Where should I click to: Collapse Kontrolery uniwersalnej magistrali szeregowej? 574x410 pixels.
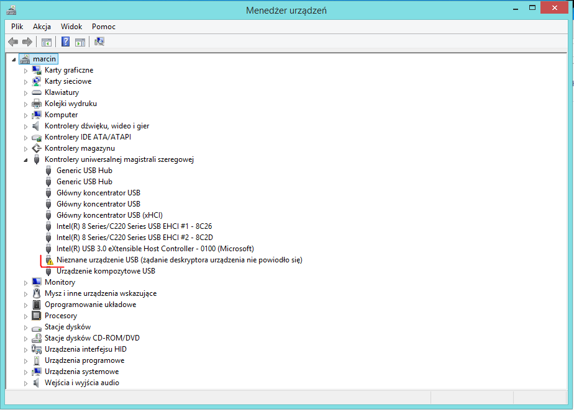pos(25,160)
